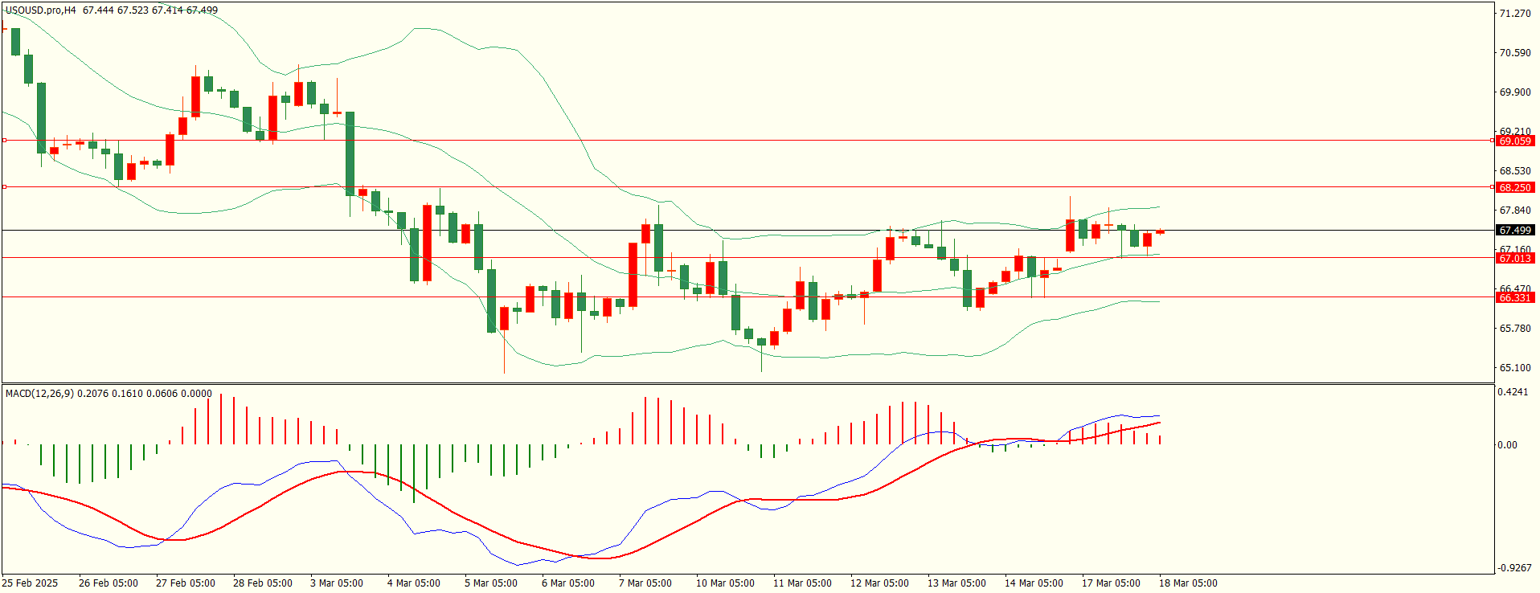Image resolution: width=1540 pixels, height=593 pixels.
Task: Click the 0.00 level on MACD scale
Action: (1506, 445)
